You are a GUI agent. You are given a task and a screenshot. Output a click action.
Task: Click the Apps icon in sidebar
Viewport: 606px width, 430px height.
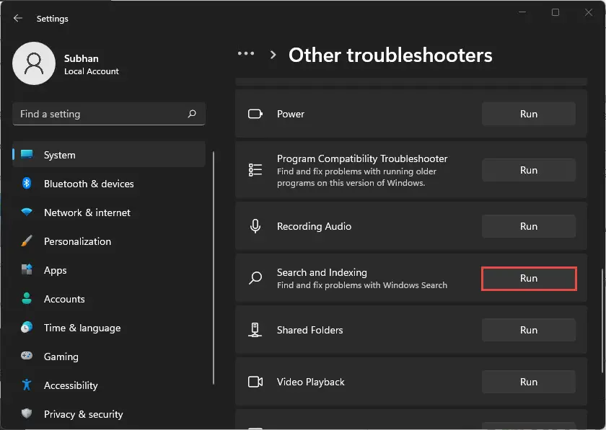coord(27,269)
